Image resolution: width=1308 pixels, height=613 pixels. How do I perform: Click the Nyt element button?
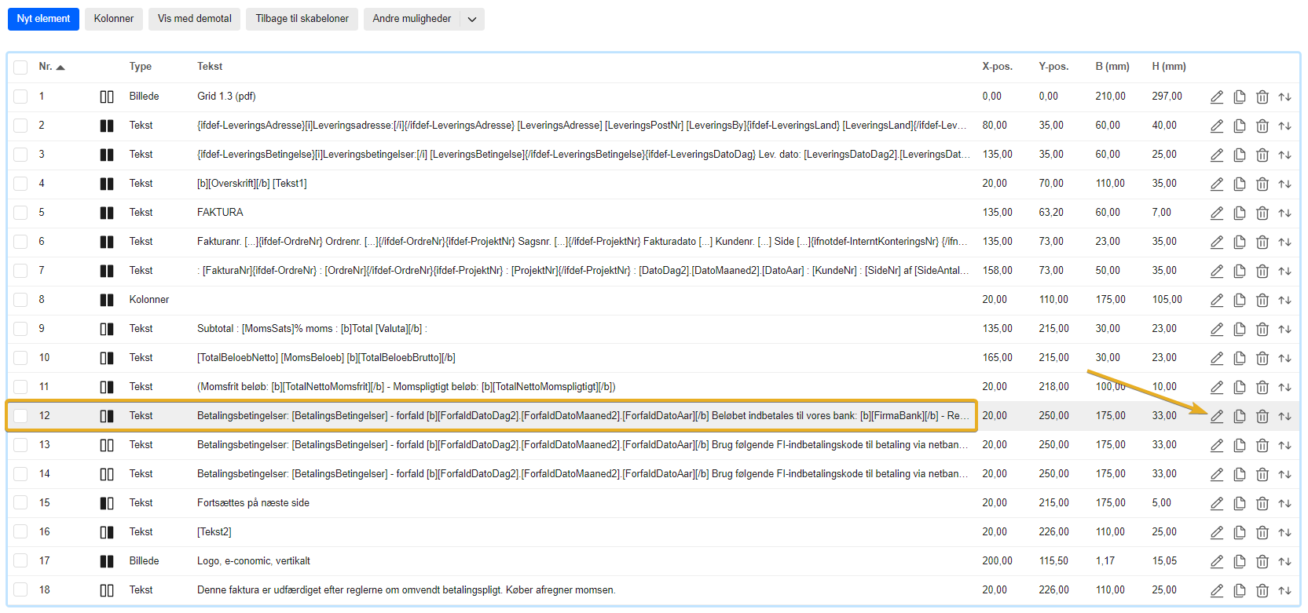[43, 19]
